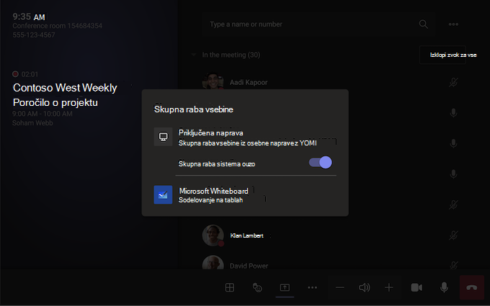
Task: Open the three-dot options beside search
Action: point(453,24)
